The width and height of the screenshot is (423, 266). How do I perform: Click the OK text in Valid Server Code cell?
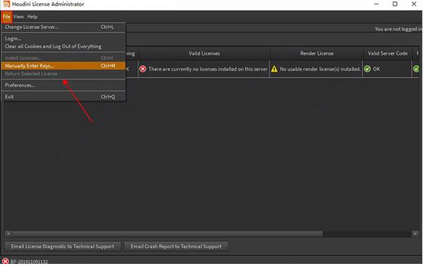coord(376,69)
